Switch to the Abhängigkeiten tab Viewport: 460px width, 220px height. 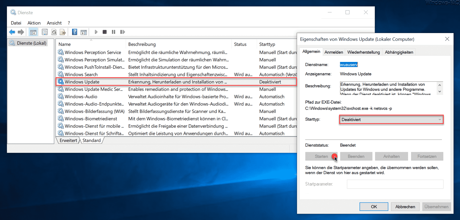[399, 52]
